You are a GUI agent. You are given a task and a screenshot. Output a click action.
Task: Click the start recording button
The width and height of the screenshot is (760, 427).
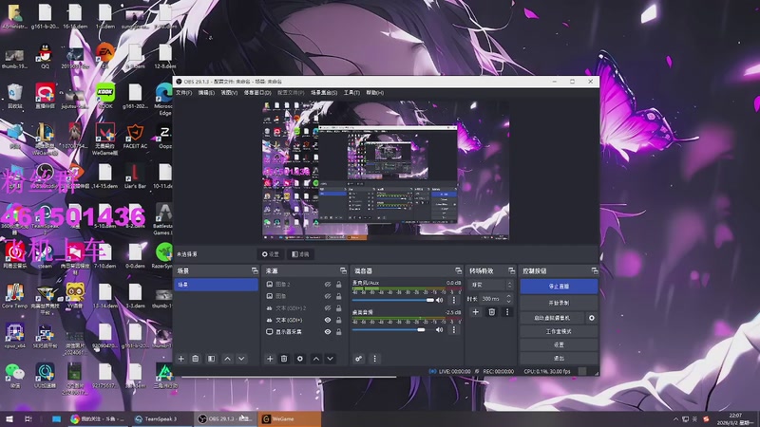pyautogui.click(x=559, y=303)
